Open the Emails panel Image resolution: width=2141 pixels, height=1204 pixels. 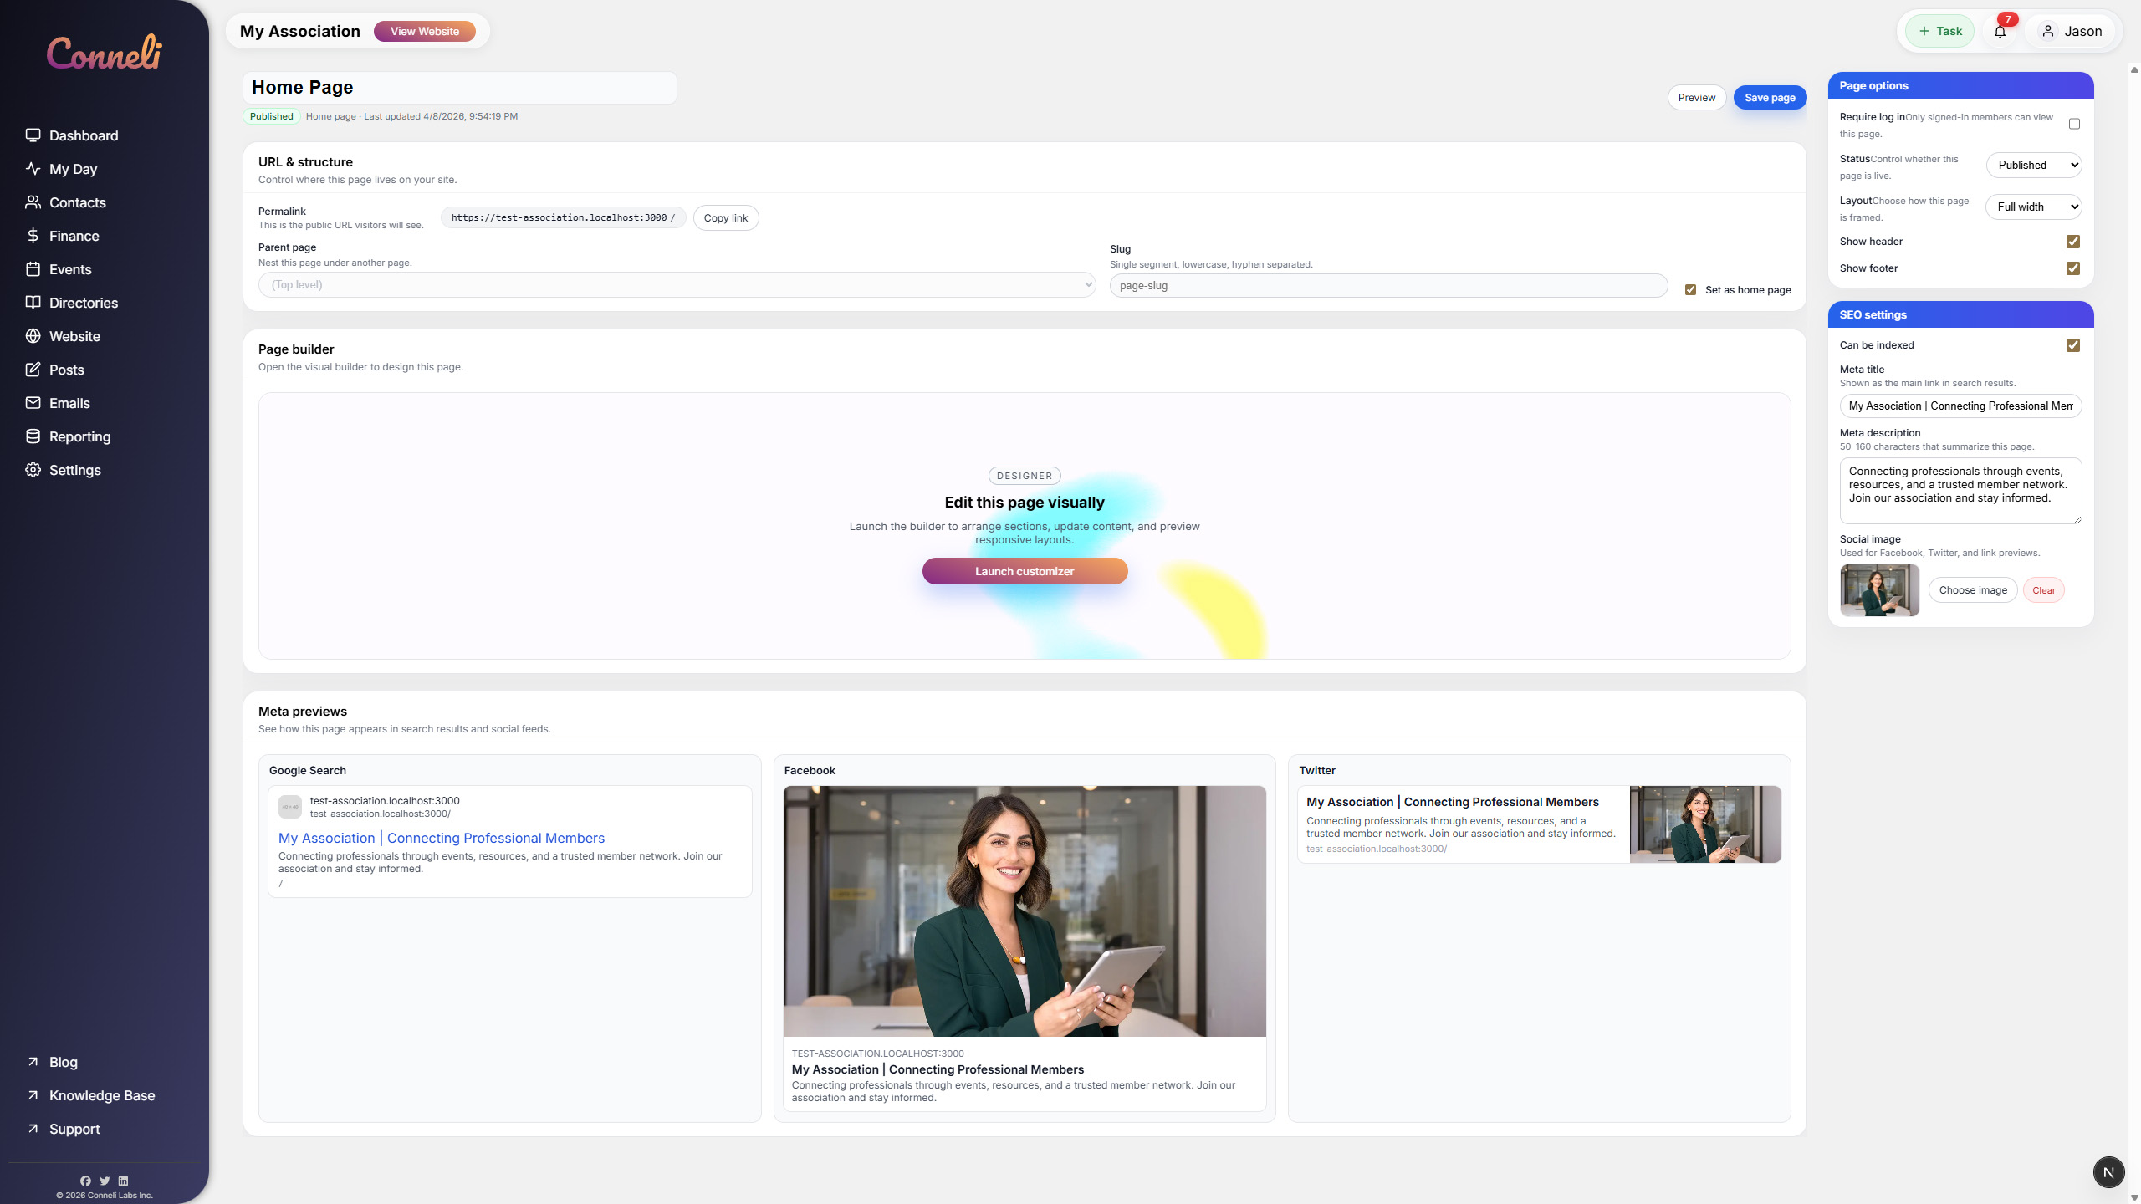tap(69, 402)
